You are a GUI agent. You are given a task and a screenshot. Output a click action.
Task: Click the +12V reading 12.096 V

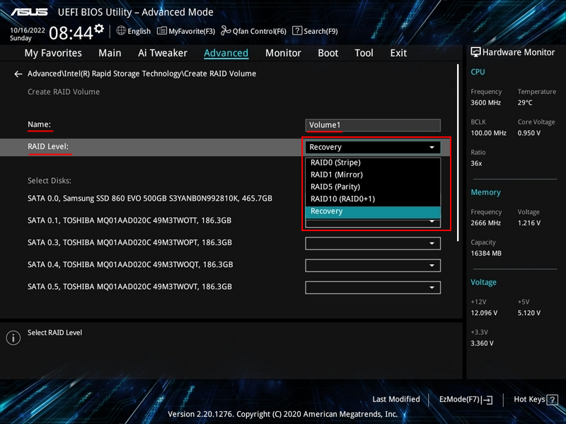click(x=484, y=313)
